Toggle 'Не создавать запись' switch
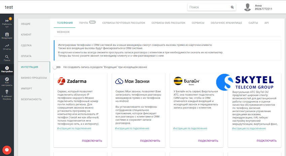Viewport: 286px width, 156px height. point(57,67)
